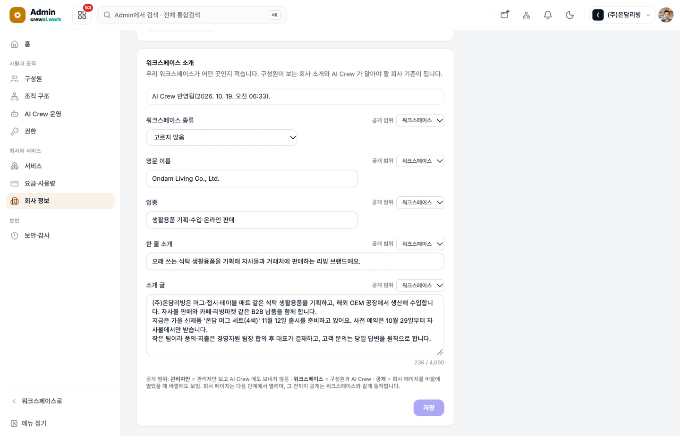Collapse sidebar with 메뉴 접기
The width and height of the screenshot is (680, 436).
point(60,423)
